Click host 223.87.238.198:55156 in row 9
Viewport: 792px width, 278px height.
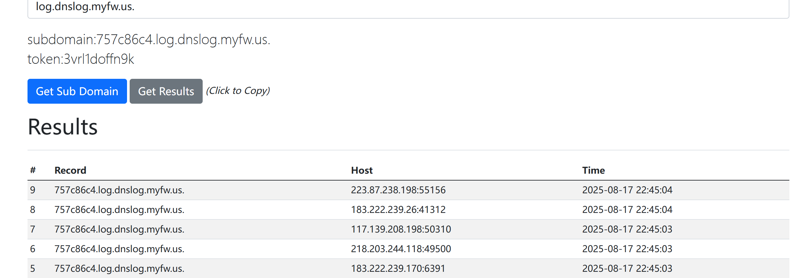coord(398,190)
